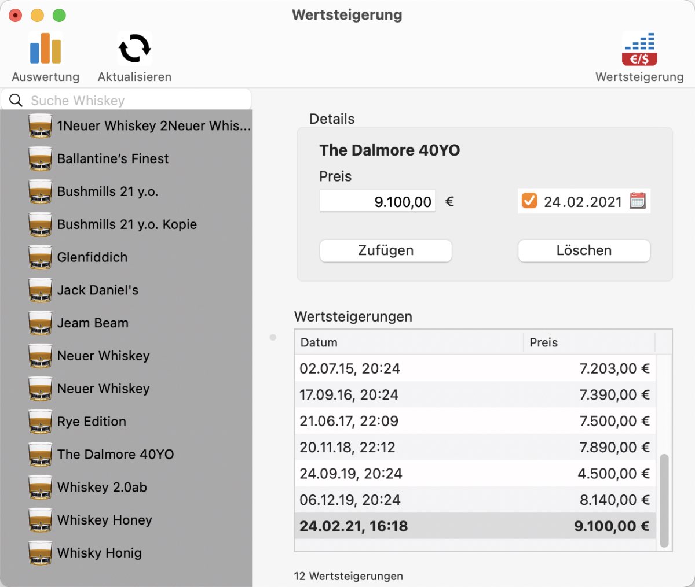Select Rye Edition in the list
This screenshot has width=695, height=587.
click(x=126, y=422)
